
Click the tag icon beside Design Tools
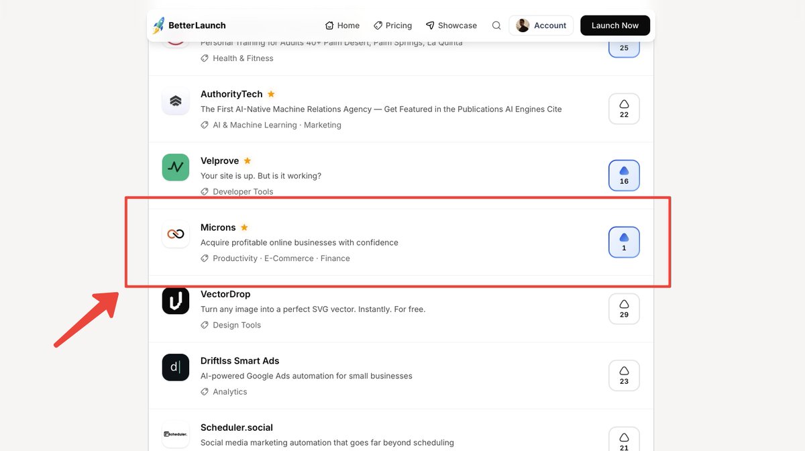click(x=205, y=325)
